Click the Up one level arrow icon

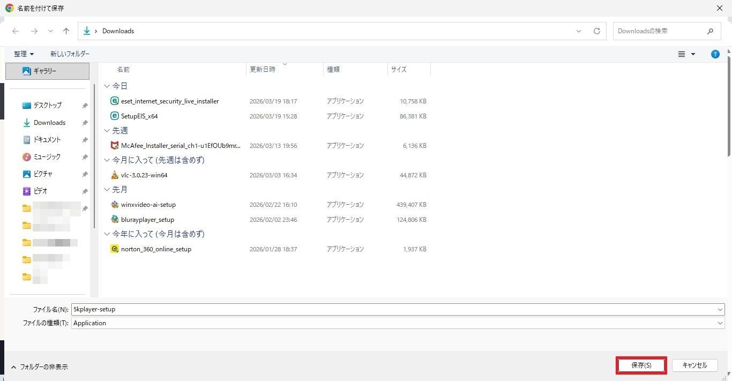click(x=66, y=31)
